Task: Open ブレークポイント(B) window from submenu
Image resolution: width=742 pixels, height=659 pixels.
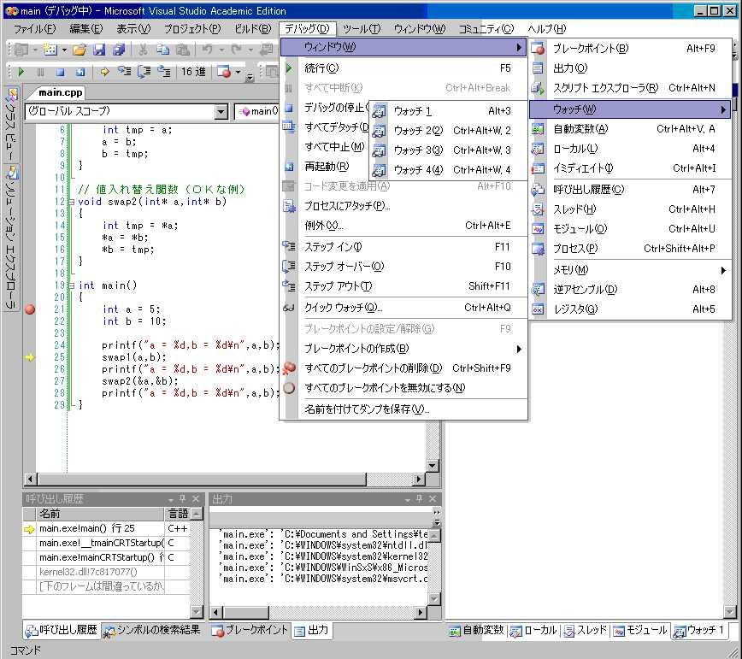Action: 630,48
